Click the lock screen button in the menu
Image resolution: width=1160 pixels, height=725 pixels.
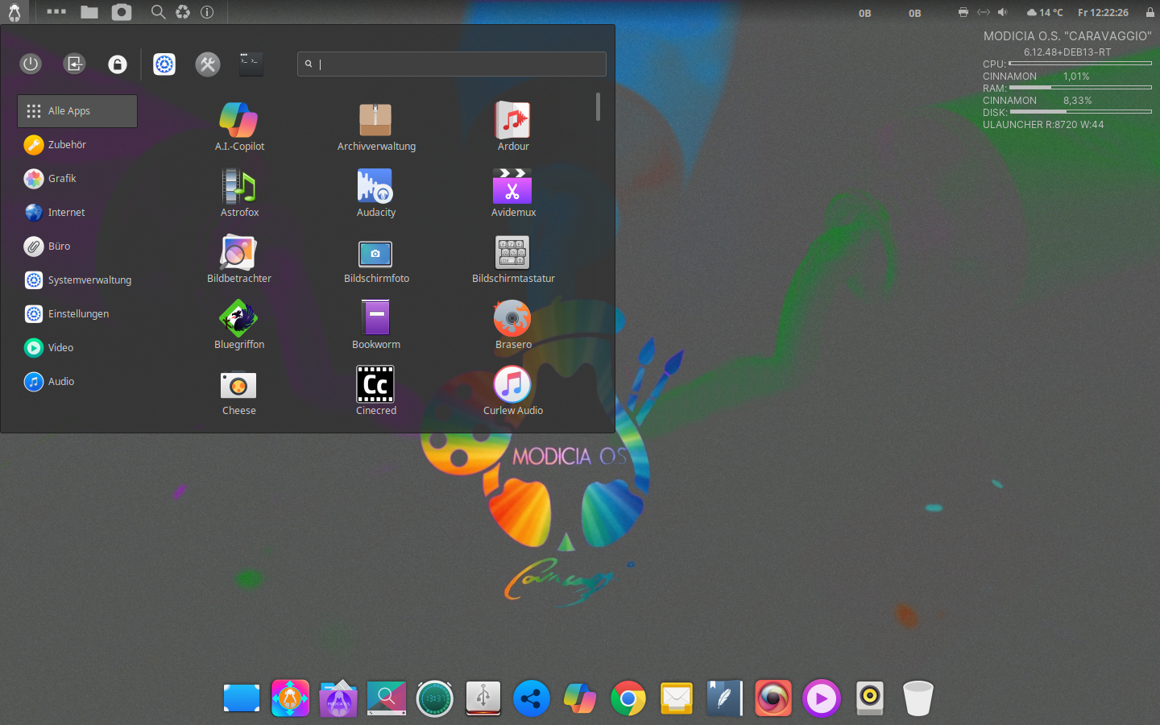[118, 64]
